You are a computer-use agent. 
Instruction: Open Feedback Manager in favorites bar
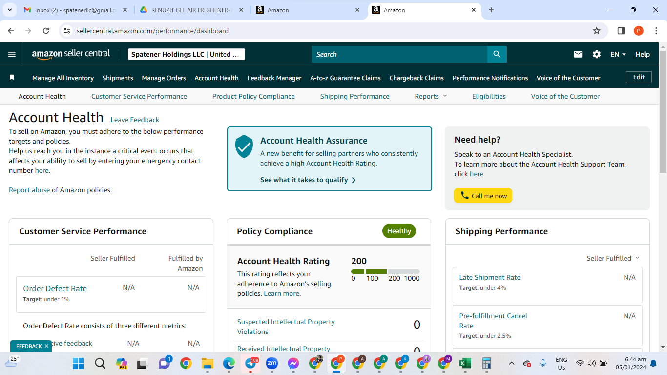pos(274,78)
